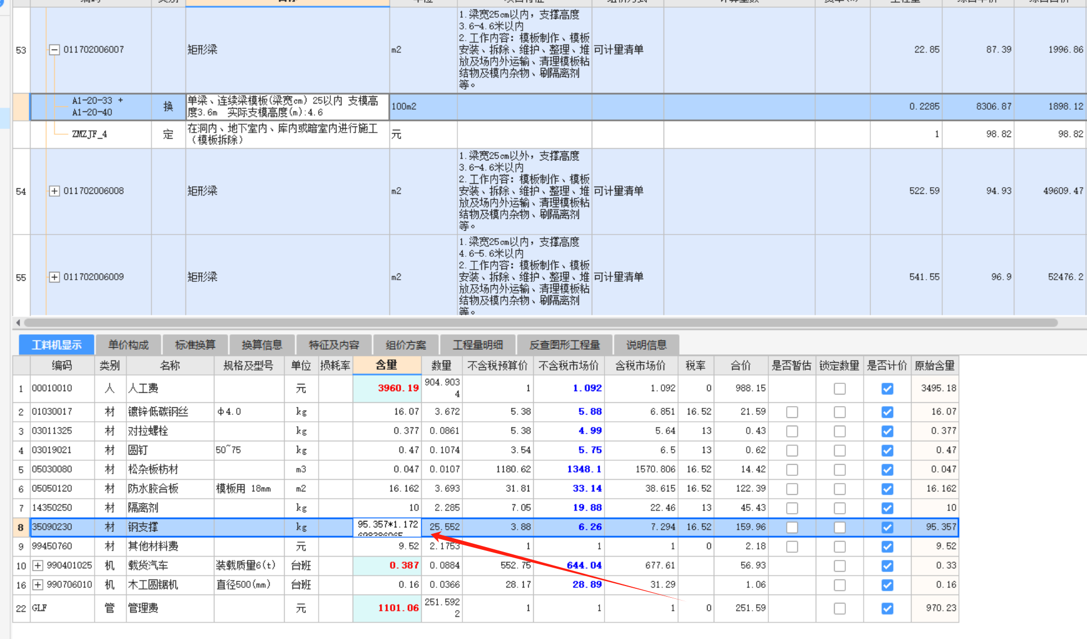Open the 组价方案 tab
The height and width of the screenshot is (639, 1087).
pyautogui.click(x=406, y=345)
